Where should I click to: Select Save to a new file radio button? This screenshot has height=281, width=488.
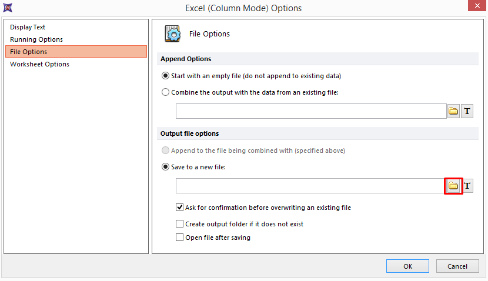pos(166,167)
